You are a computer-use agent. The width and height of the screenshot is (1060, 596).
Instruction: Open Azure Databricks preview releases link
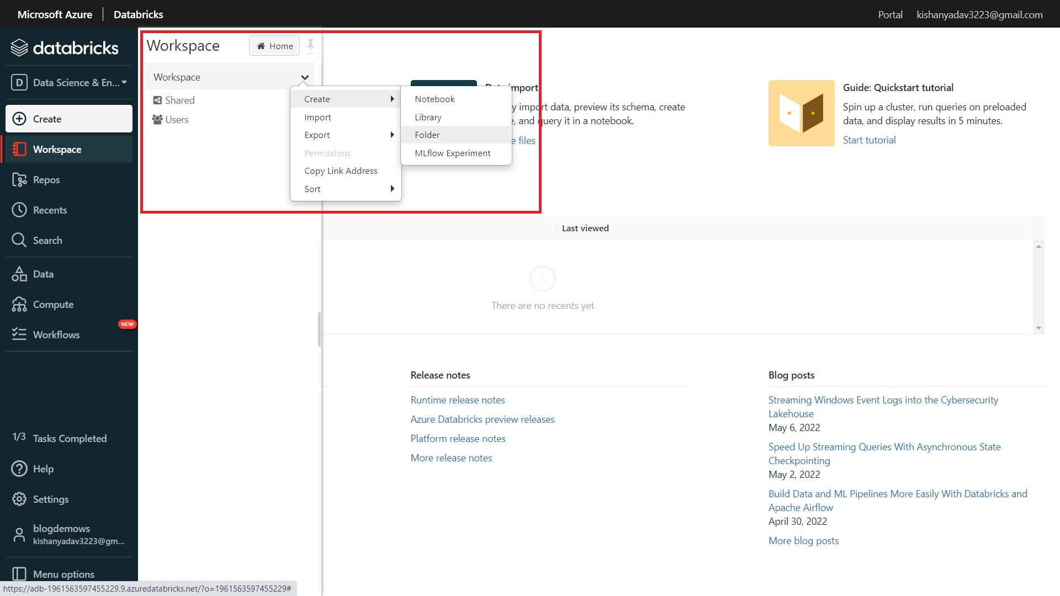click(x=482, y=419)
